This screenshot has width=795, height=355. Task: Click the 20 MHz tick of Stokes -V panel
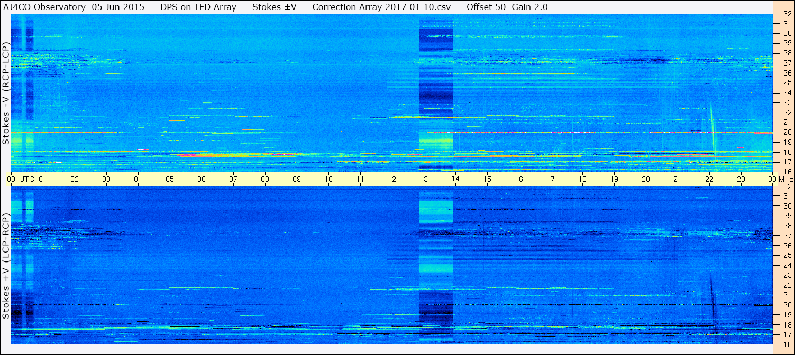pyautogui.click(x=787, y=132)
